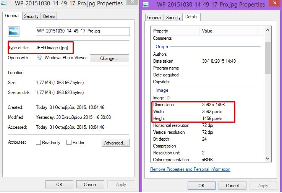Click the Change... button

[109, 58]
